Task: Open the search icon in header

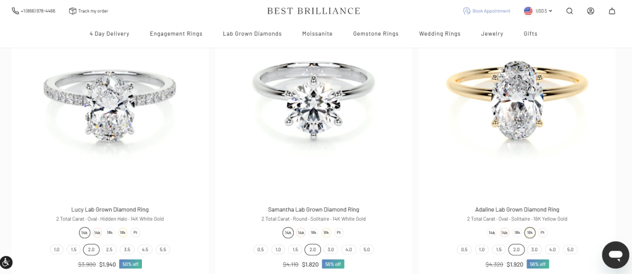Action: click(x=570, y=11)
